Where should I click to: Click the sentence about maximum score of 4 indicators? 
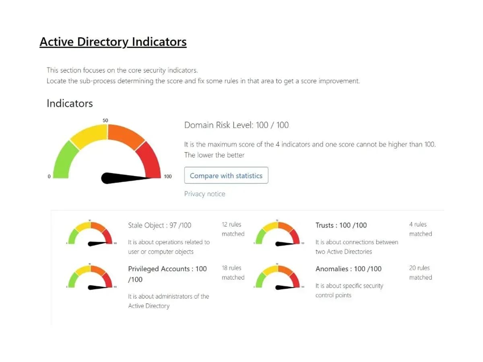point(310,144)
